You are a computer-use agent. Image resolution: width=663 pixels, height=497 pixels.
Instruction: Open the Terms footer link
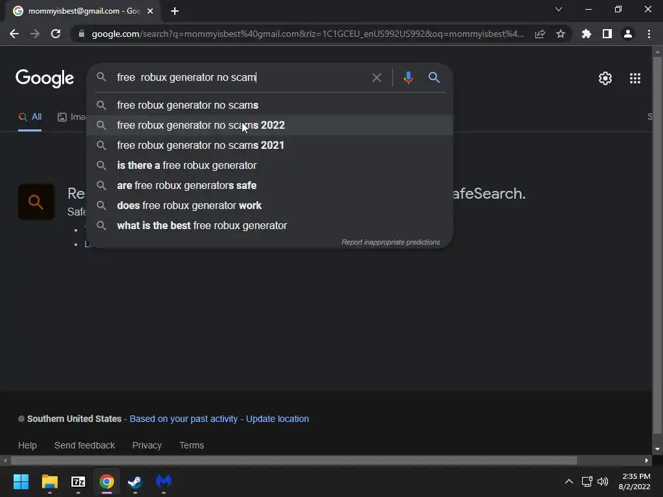(x=192, y=445)
